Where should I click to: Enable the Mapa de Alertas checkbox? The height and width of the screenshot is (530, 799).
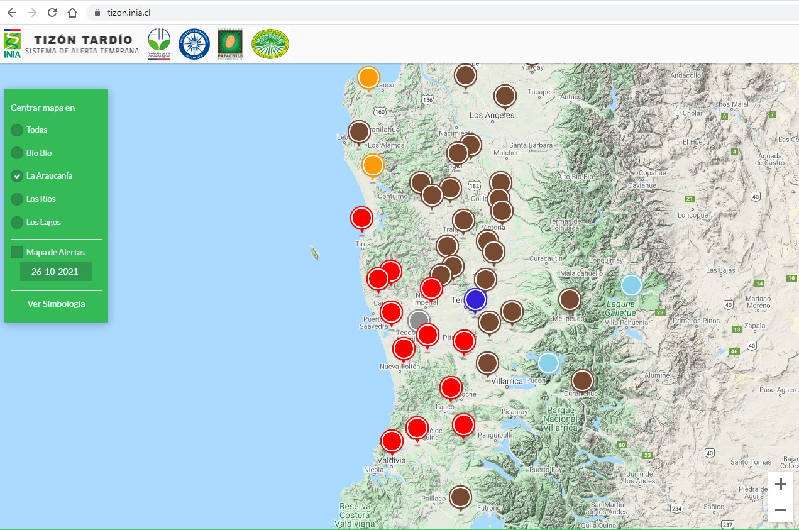tap(17, 252)
